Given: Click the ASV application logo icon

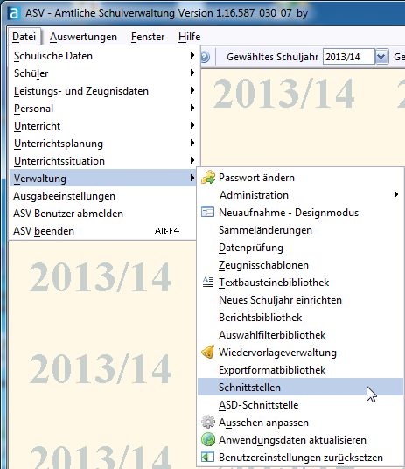Looking at the screenshot, I should pos(14,13).
